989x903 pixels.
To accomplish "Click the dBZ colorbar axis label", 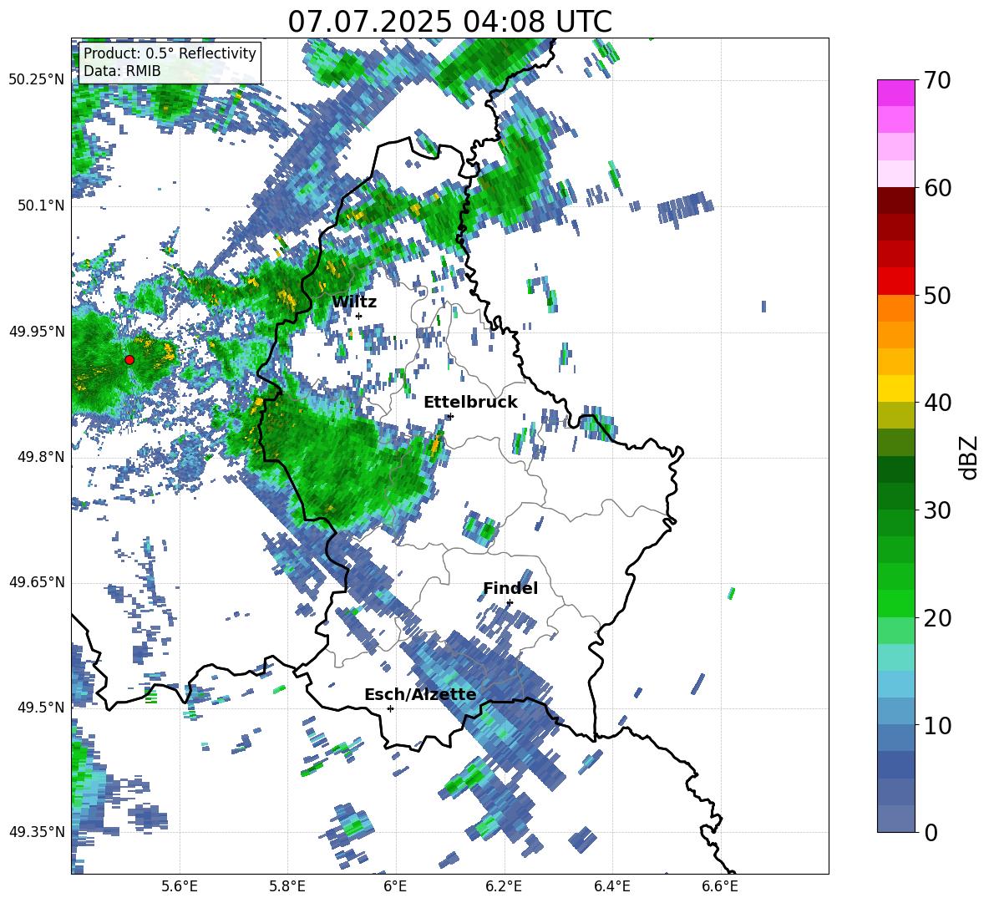I will click(968, 457).
